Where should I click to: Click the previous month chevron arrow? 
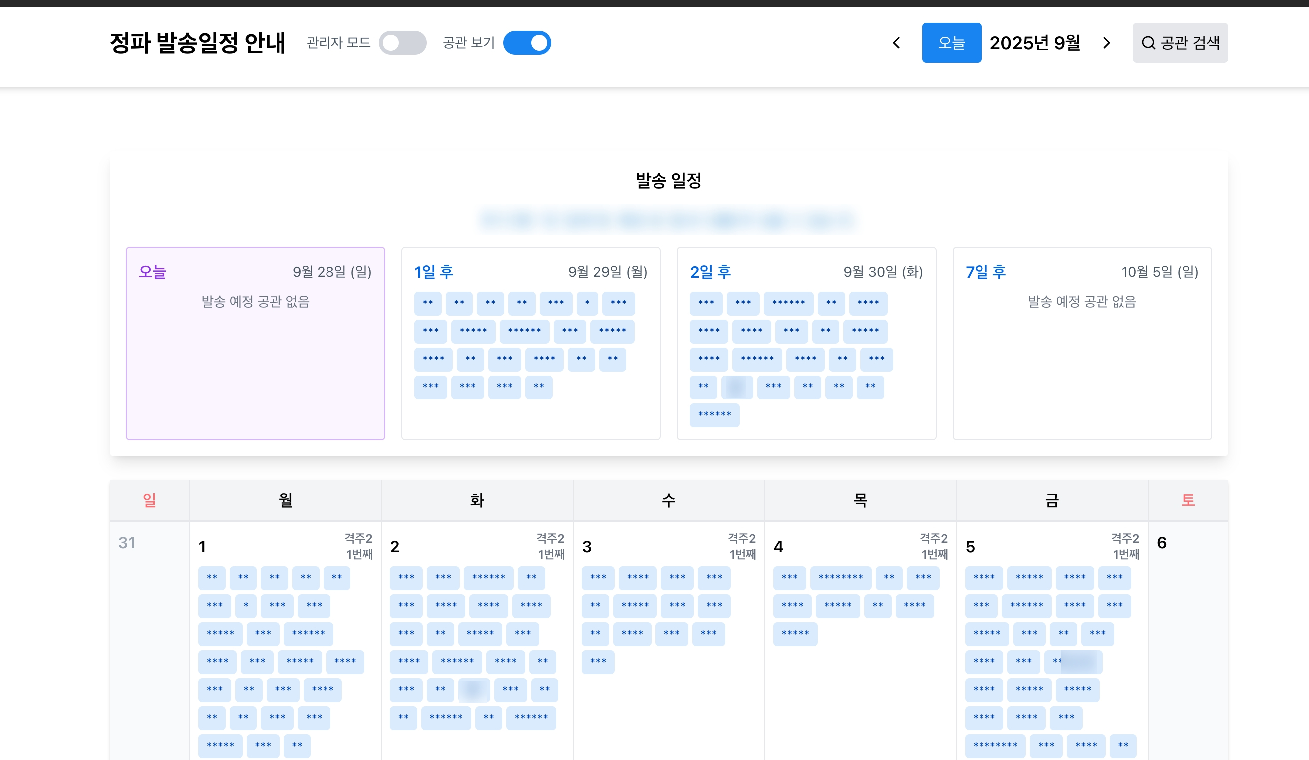point(896,43)
